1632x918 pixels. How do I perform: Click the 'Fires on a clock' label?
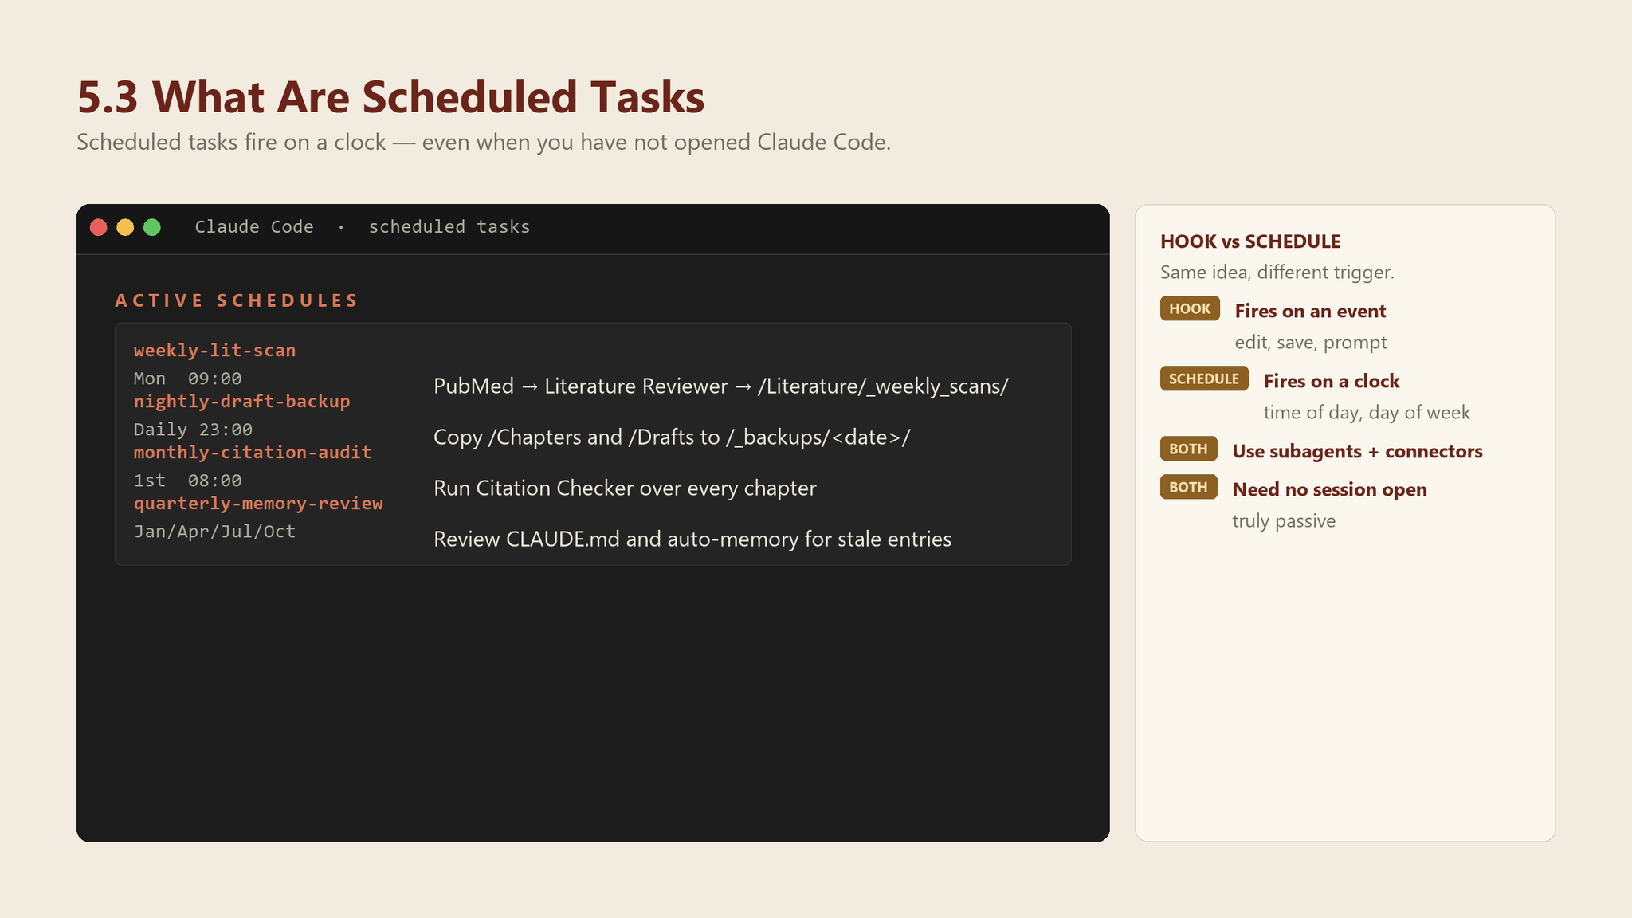click(1332, 382)
